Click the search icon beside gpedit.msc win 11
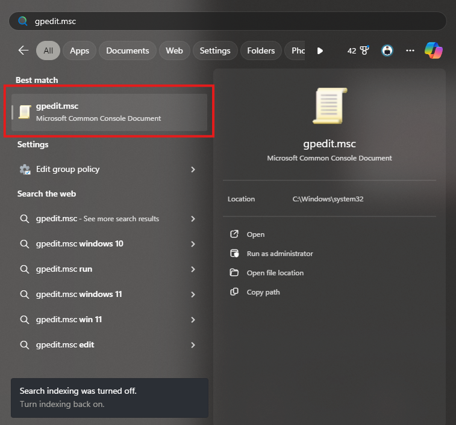Image resolution: width=456 pixels, height=425 pixels. click(25, 320)
